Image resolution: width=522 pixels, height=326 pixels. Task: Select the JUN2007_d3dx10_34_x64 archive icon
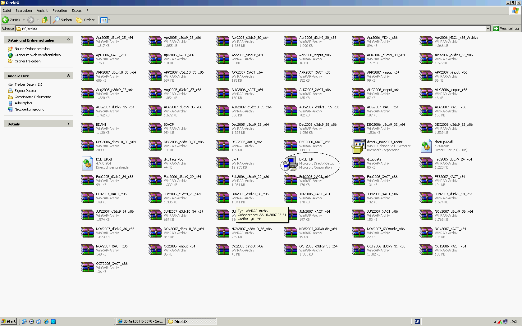[x=155, y=215]
